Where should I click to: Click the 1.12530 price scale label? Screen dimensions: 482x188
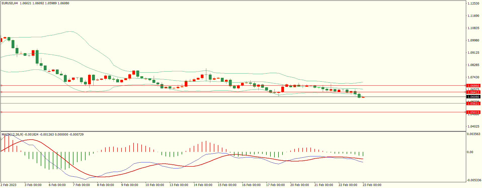point(473,4)
